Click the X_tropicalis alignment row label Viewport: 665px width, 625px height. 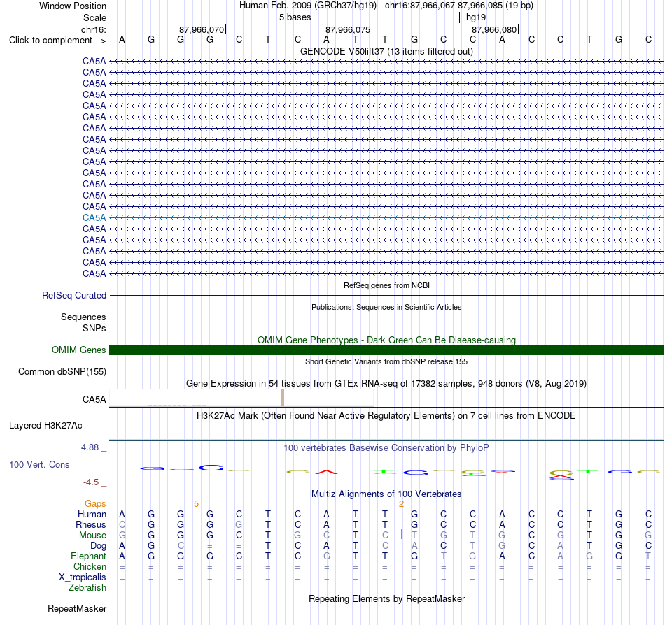tap(83, 577)
